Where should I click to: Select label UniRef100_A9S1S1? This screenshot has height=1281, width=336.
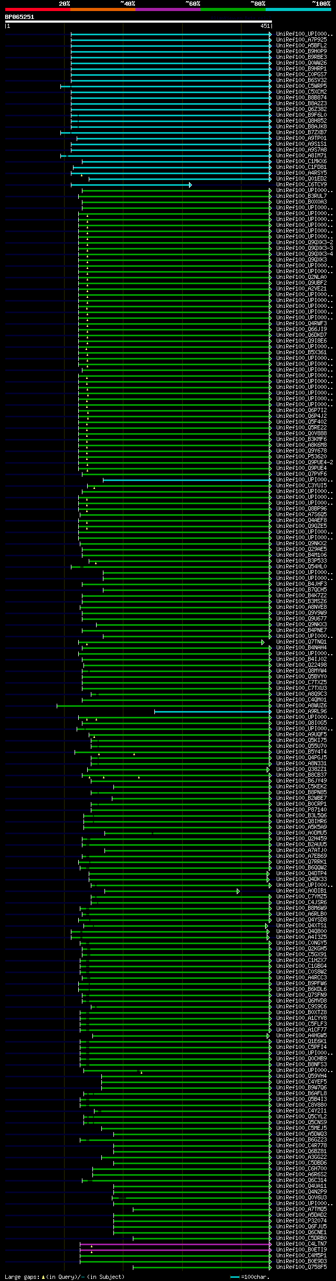[301, 144]
